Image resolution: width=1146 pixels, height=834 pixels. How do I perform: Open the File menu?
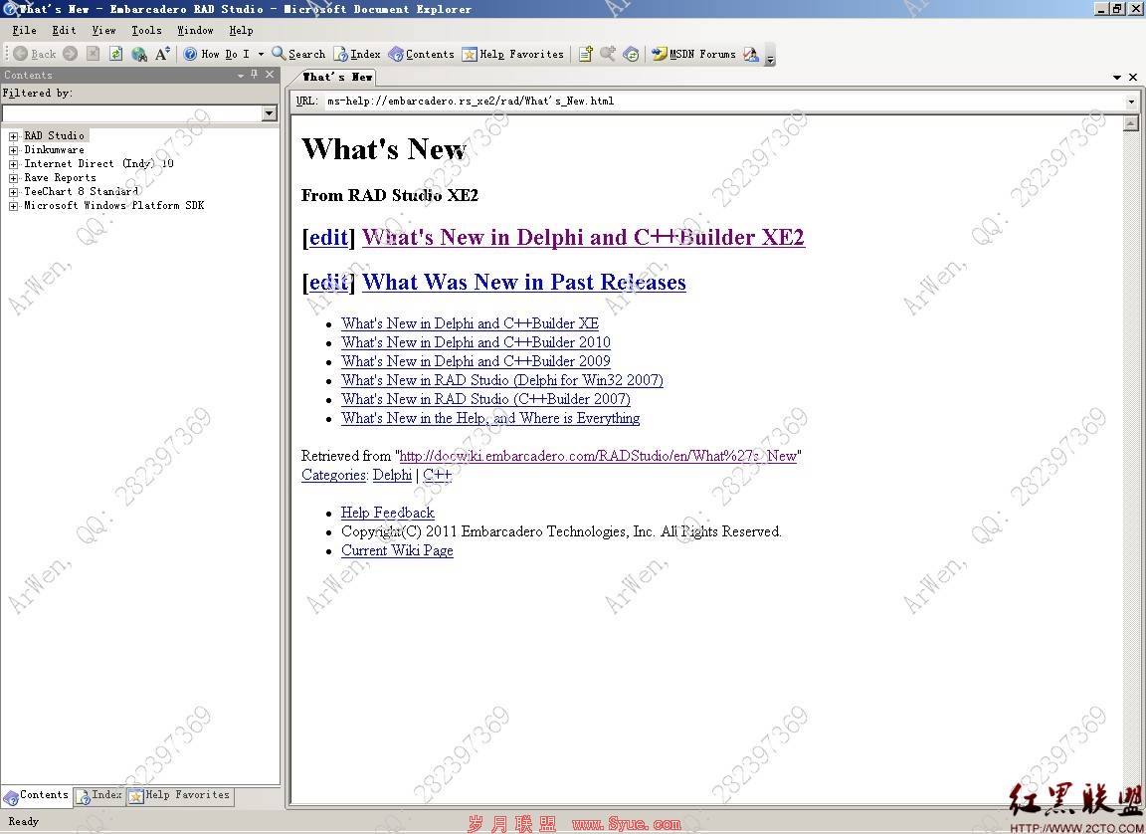(x=24, y=30)
